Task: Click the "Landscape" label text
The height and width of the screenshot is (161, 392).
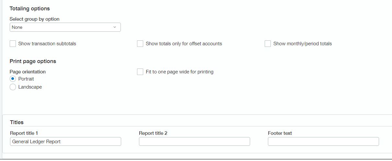Action: click(x=30, y=87)
